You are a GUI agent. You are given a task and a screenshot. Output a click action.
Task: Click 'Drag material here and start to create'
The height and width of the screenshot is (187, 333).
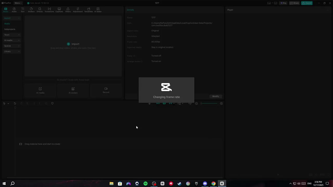click(42, 144)
